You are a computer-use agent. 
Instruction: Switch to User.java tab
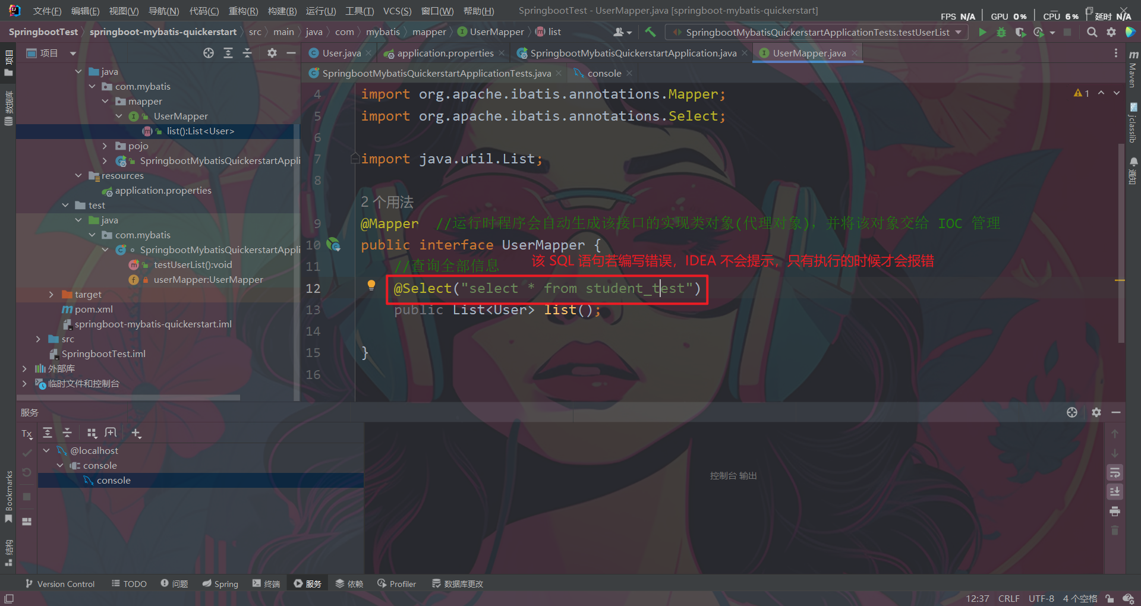341,53
